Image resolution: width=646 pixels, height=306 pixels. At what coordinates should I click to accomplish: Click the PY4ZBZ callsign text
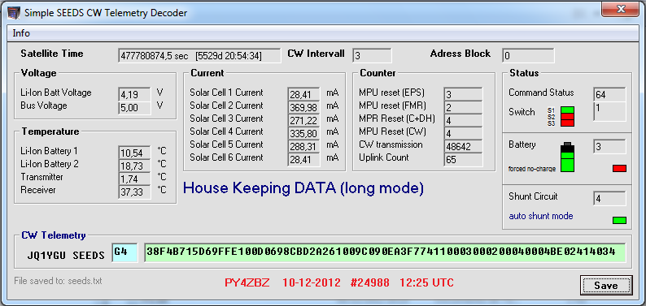pyautogui.click(x=247, y=282)
